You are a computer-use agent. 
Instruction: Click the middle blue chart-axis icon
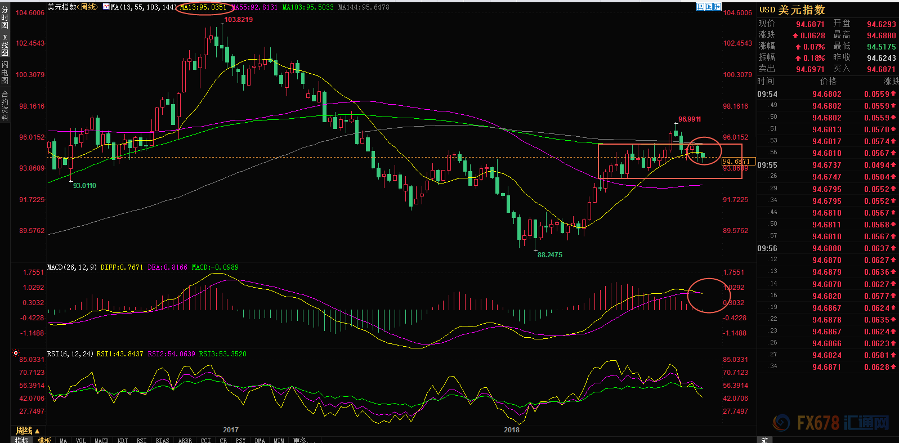click(x=709, y=7)
